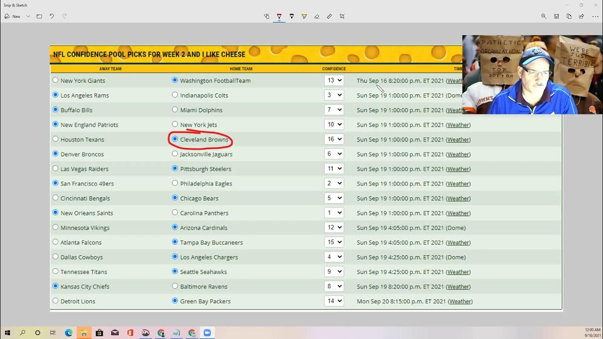Click the Redo arrow
Image resolution: width=603 pixels, height=339 pixels.
(65, 16)
